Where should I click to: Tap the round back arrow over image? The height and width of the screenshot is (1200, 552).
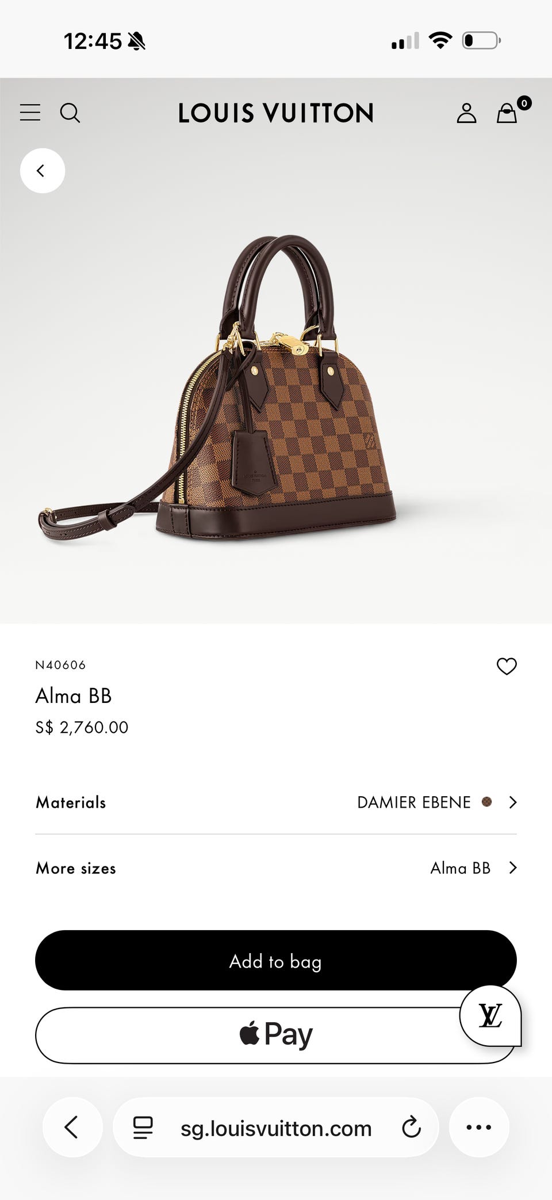click(x=43, y=170)
